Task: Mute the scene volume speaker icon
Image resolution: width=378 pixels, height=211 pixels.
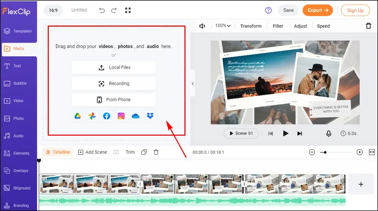Action: pyautogui.click(x=202, y=26)
